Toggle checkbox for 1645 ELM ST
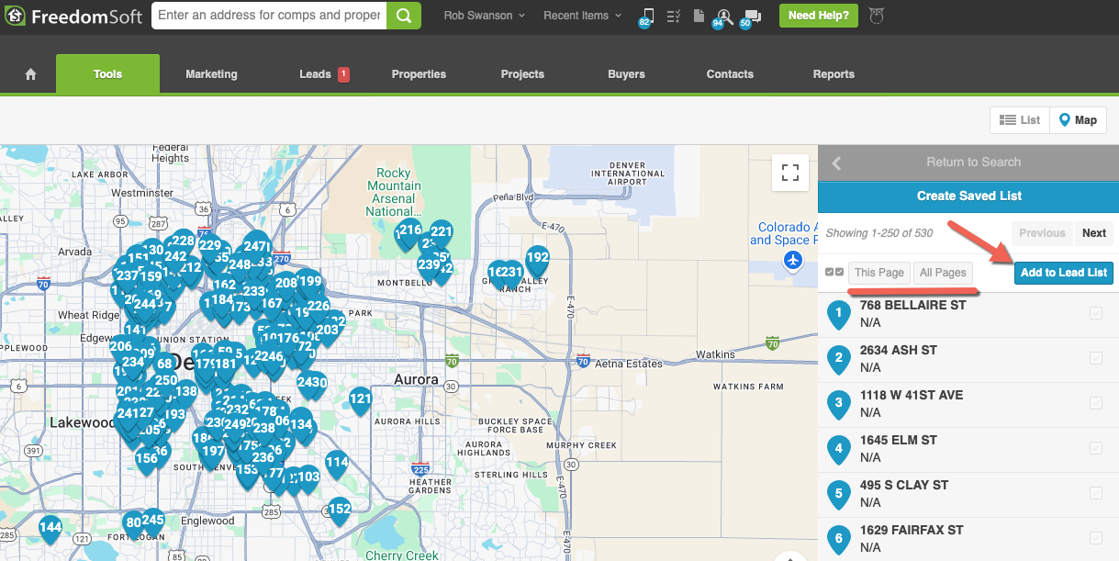Screen dimensions: 1119x561 [1096, 448]
